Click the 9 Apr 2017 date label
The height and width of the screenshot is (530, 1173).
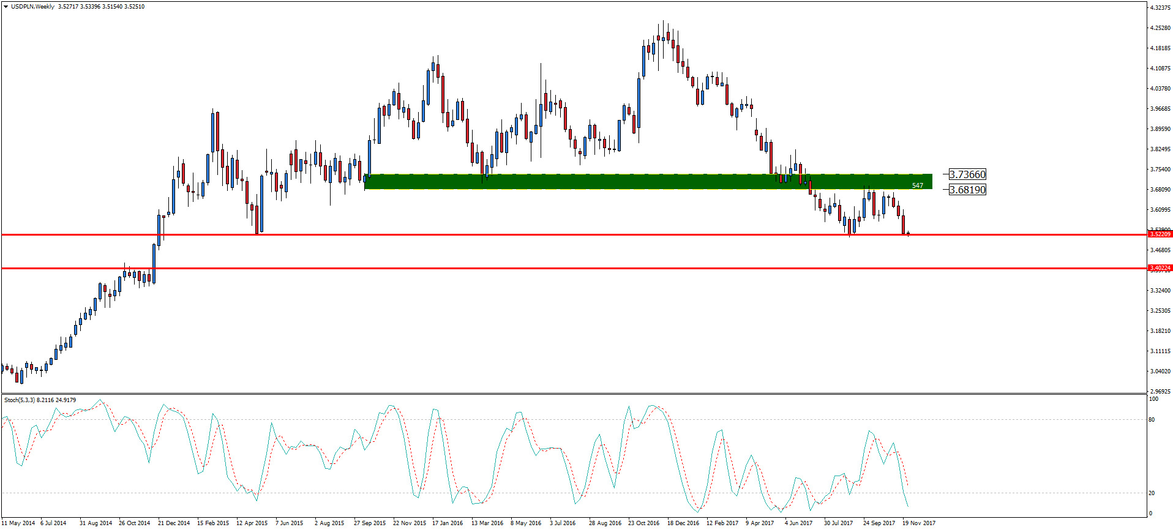(760, 523)
